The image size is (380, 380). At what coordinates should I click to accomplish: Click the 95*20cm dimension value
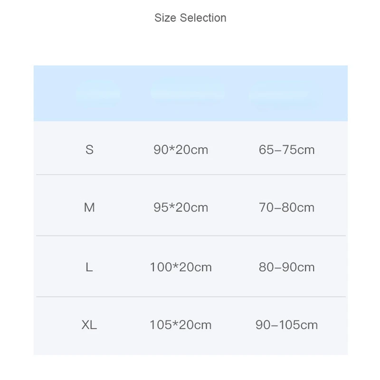point(181,208)
